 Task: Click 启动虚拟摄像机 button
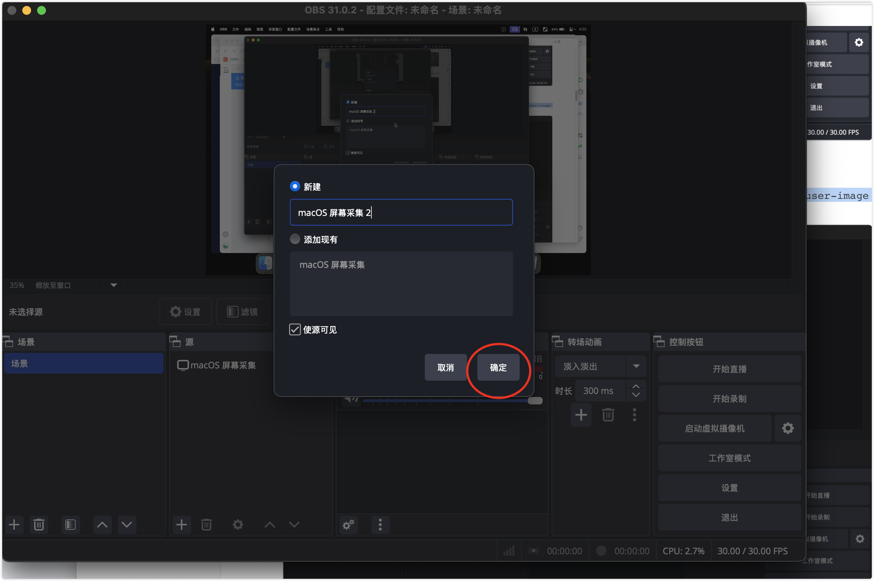[715, 429]
